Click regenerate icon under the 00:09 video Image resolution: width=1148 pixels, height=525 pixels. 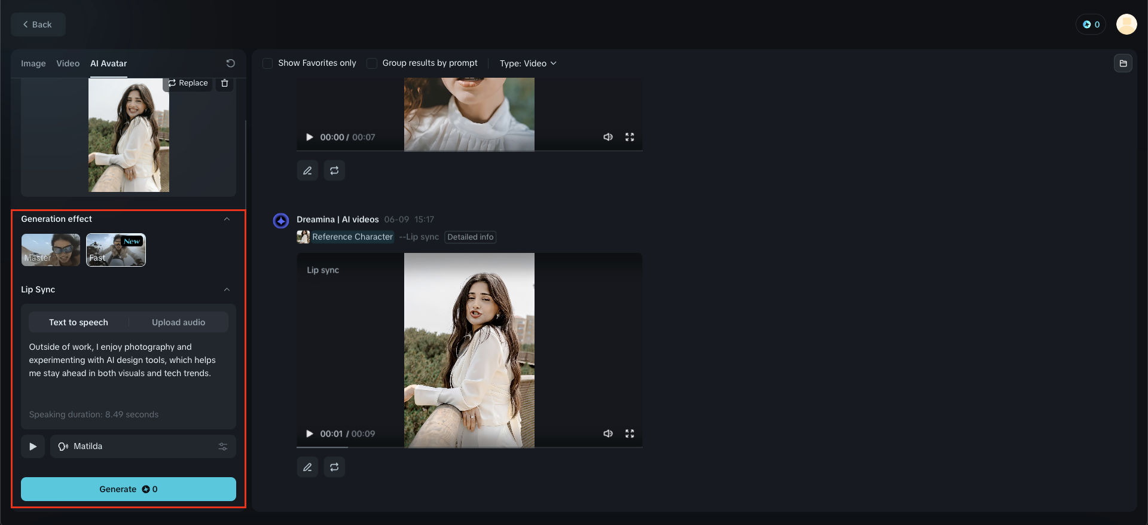click(x=334, y=467)
